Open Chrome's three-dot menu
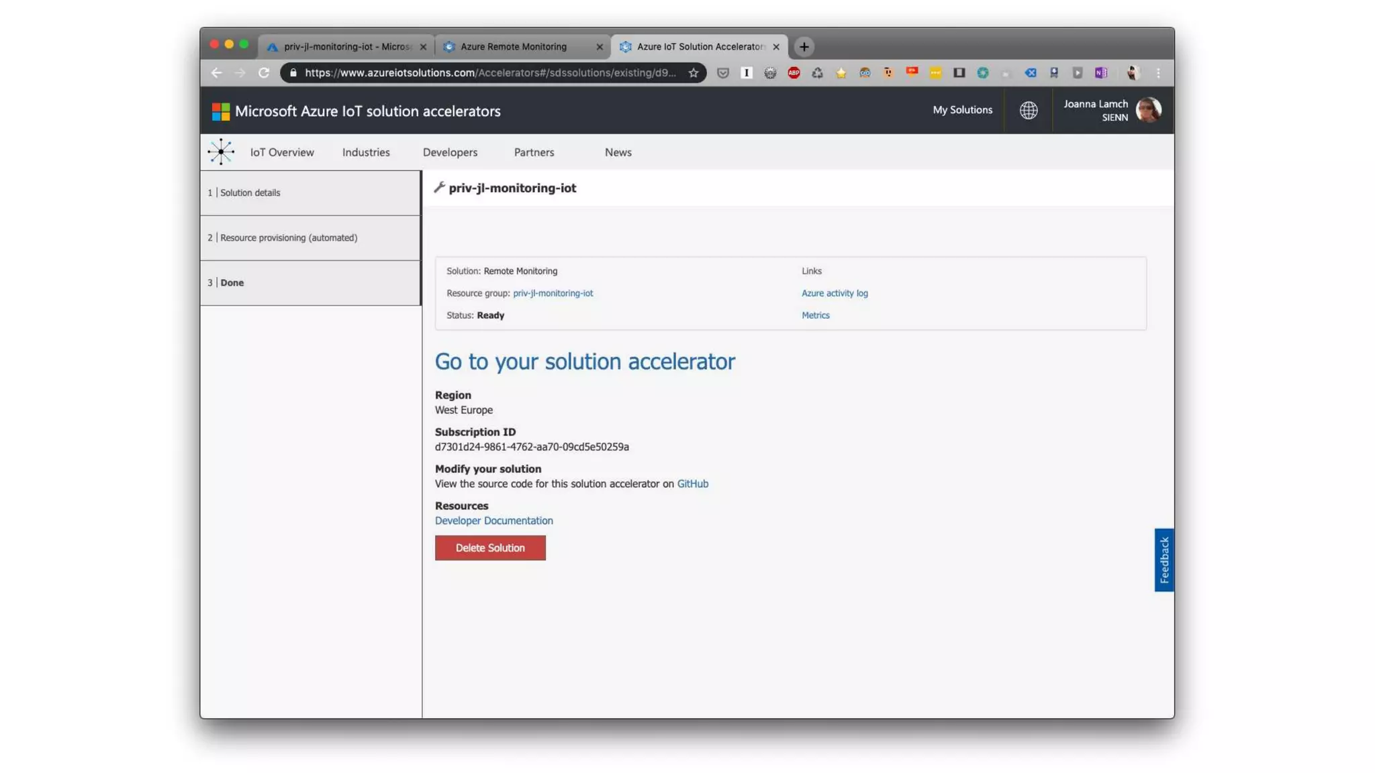 pos(1158,73)
